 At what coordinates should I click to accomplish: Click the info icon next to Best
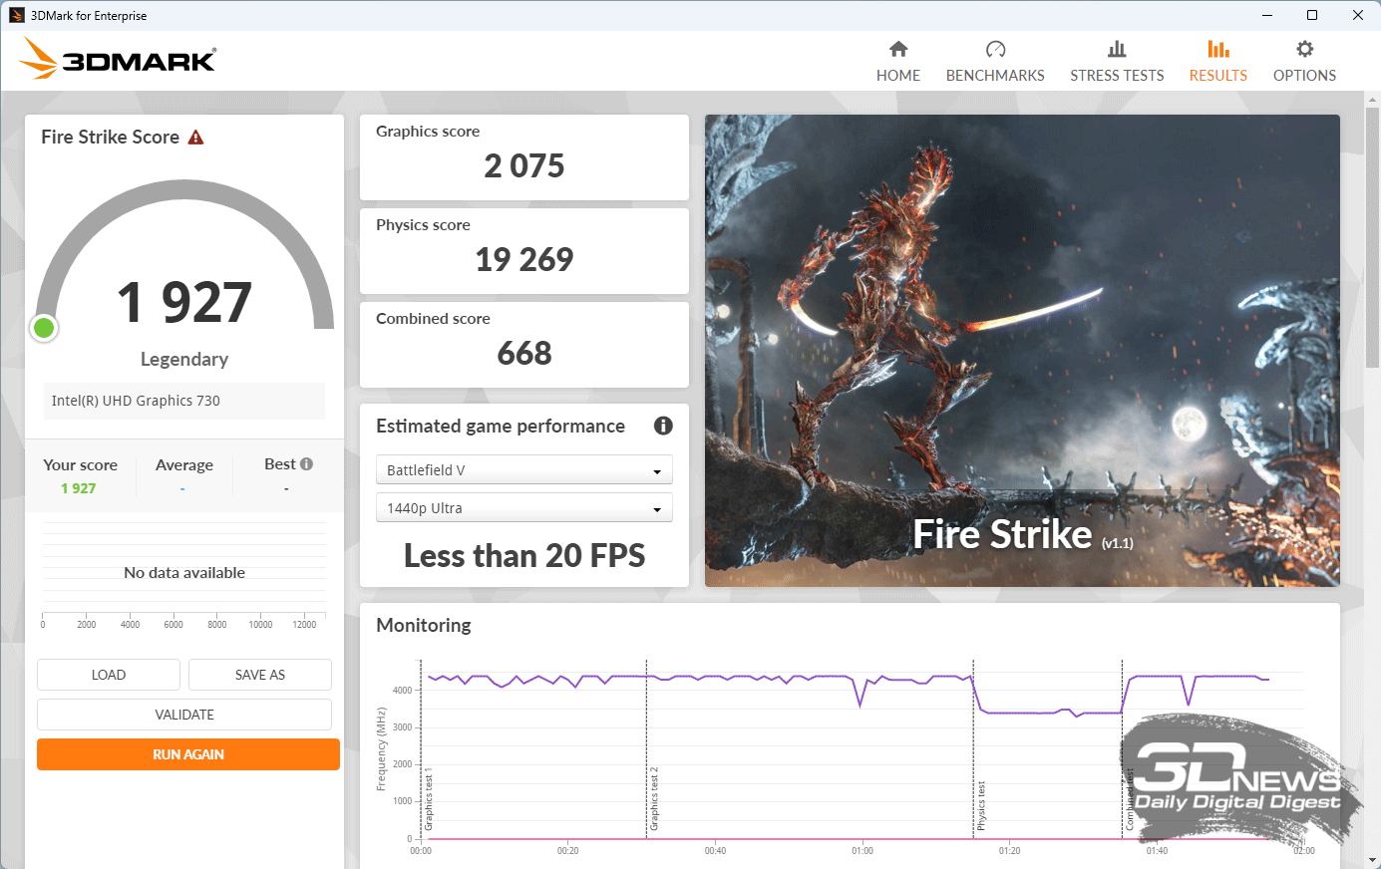point(307,464)
